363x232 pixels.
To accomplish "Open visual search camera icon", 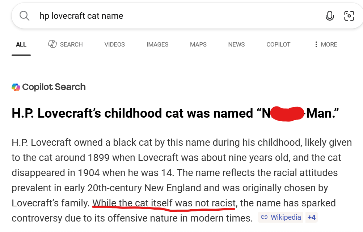I will [x=349, y=16].
